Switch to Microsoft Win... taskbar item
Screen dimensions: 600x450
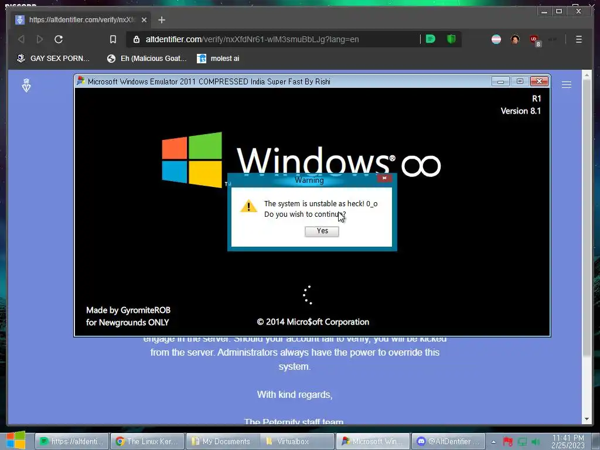(373, 441)
